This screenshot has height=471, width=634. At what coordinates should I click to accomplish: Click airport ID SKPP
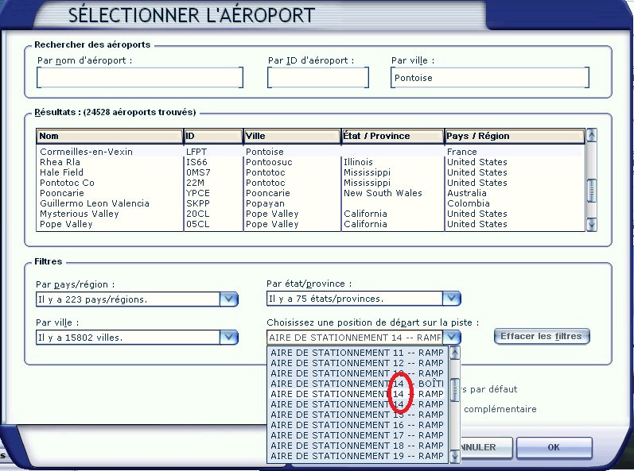click(x=198, y=203)
